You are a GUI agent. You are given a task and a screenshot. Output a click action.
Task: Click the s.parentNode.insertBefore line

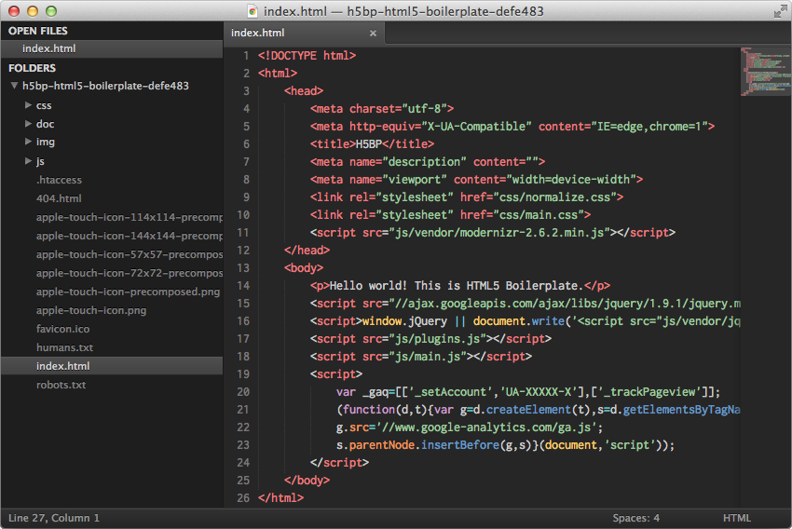506,445
